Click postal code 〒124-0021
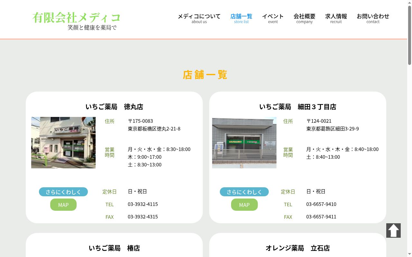Image resolution: width=412 pixels, height=257 pixels. point(319,121)
